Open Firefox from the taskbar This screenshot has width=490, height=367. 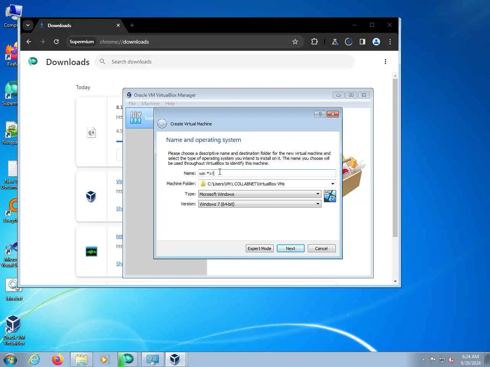click(58, 359)
